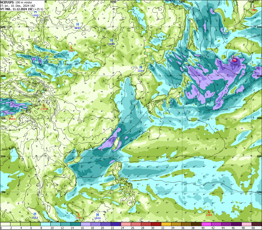Click the legend value 0
This screenshot has height=230, width=262.
(1, 228)
